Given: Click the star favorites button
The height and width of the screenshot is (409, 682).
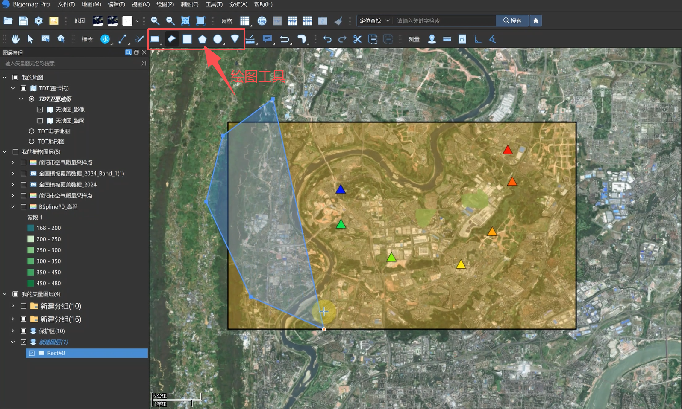Looking at the screenshot, I should [536, 20].
